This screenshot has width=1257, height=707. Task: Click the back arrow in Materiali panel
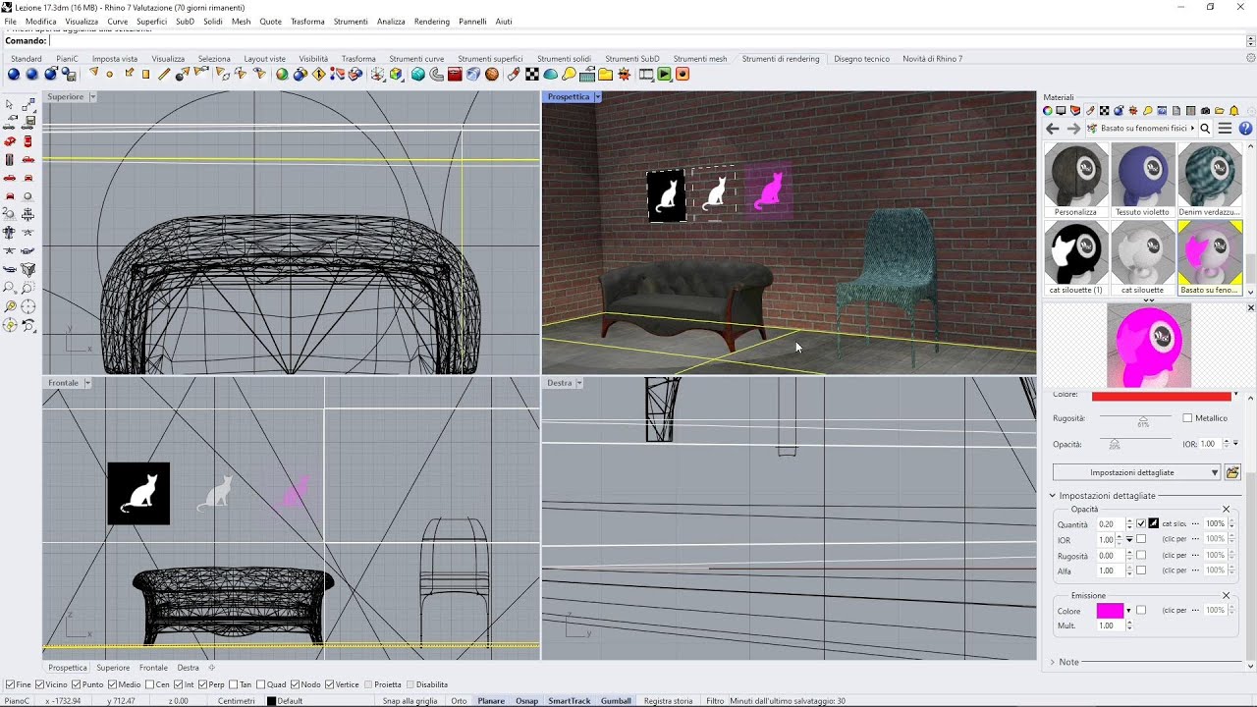coord(1052,129)
